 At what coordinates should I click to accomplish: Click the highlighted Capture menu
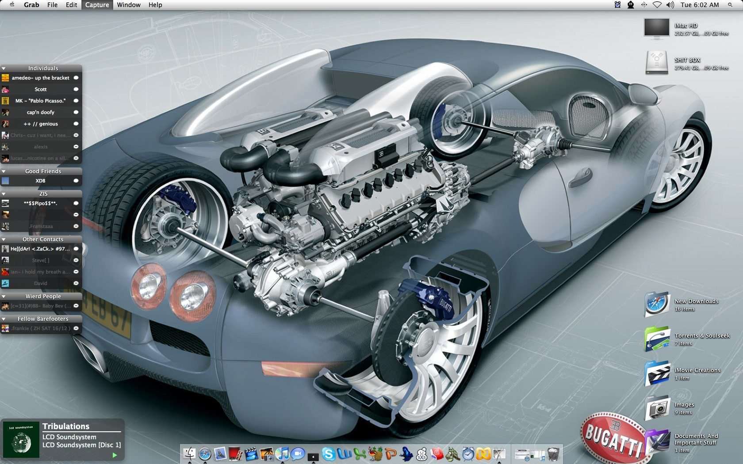click(x=97, y=5)
